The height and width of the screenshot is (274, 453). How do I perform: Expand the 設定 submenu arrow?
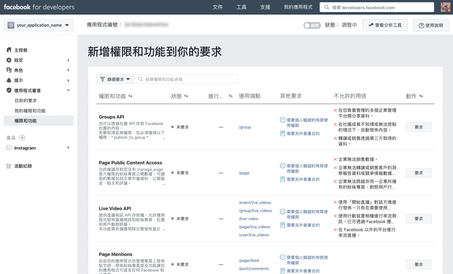click(69, 60)
